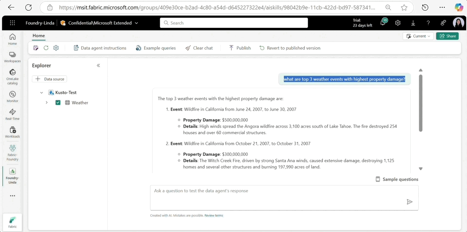Open Real-Time hub in left navigation

(12, 115)
